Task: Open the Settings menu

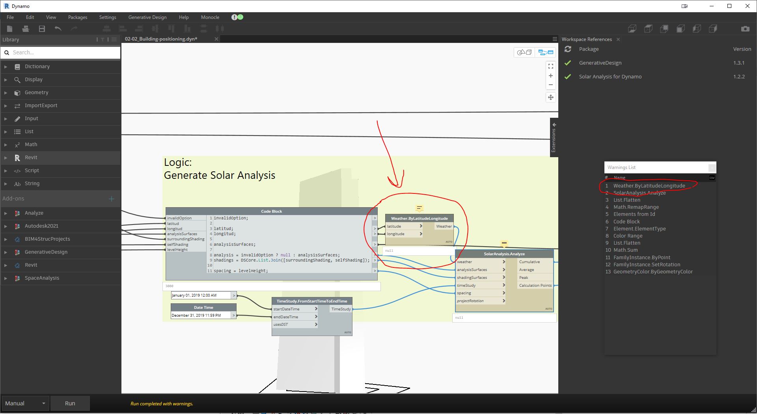Action: pyautogui.click(x=108, y=17)
